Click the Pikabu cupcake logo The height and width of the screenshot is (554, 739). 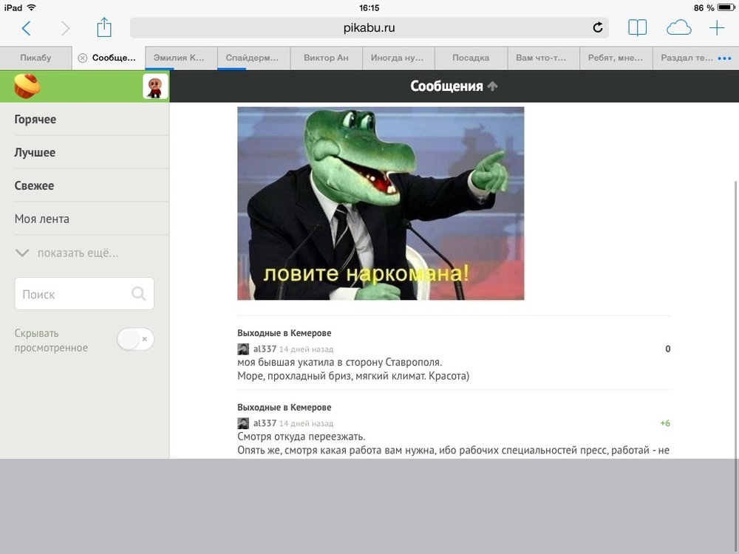(x=27, y=86)
